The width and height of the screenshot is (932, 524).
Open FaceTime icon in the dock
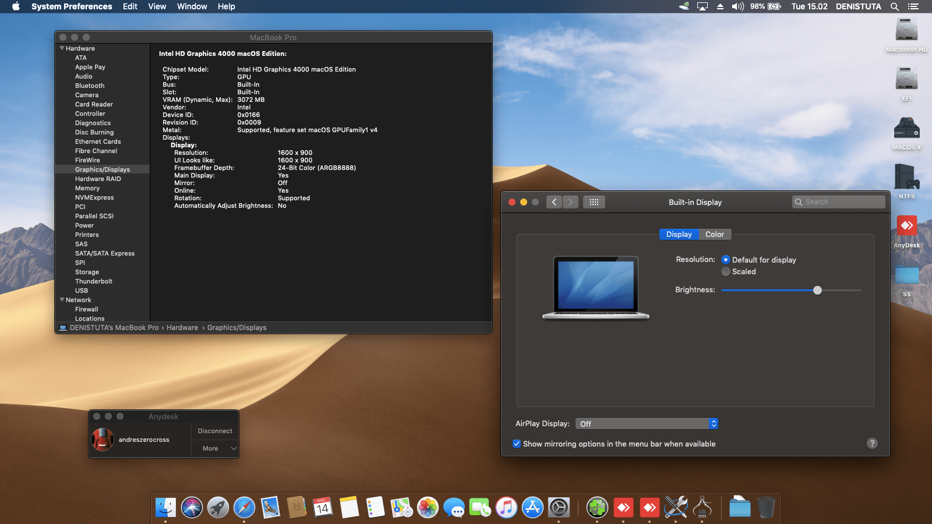(480, 508)
